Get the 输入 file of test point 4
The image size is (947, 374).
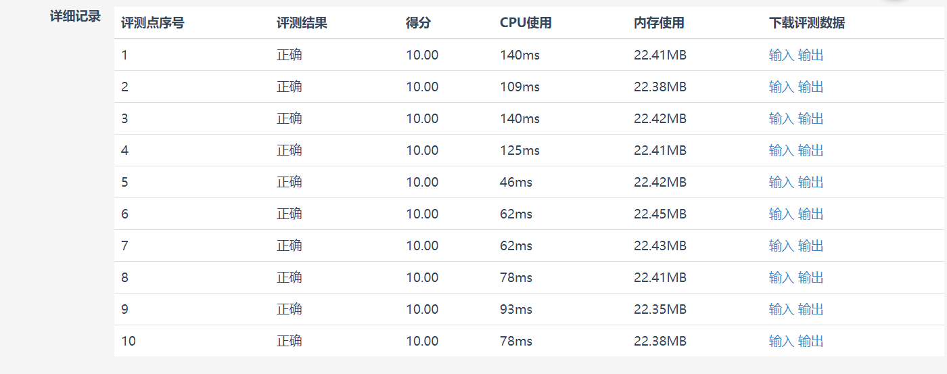[x=781, y=151]
